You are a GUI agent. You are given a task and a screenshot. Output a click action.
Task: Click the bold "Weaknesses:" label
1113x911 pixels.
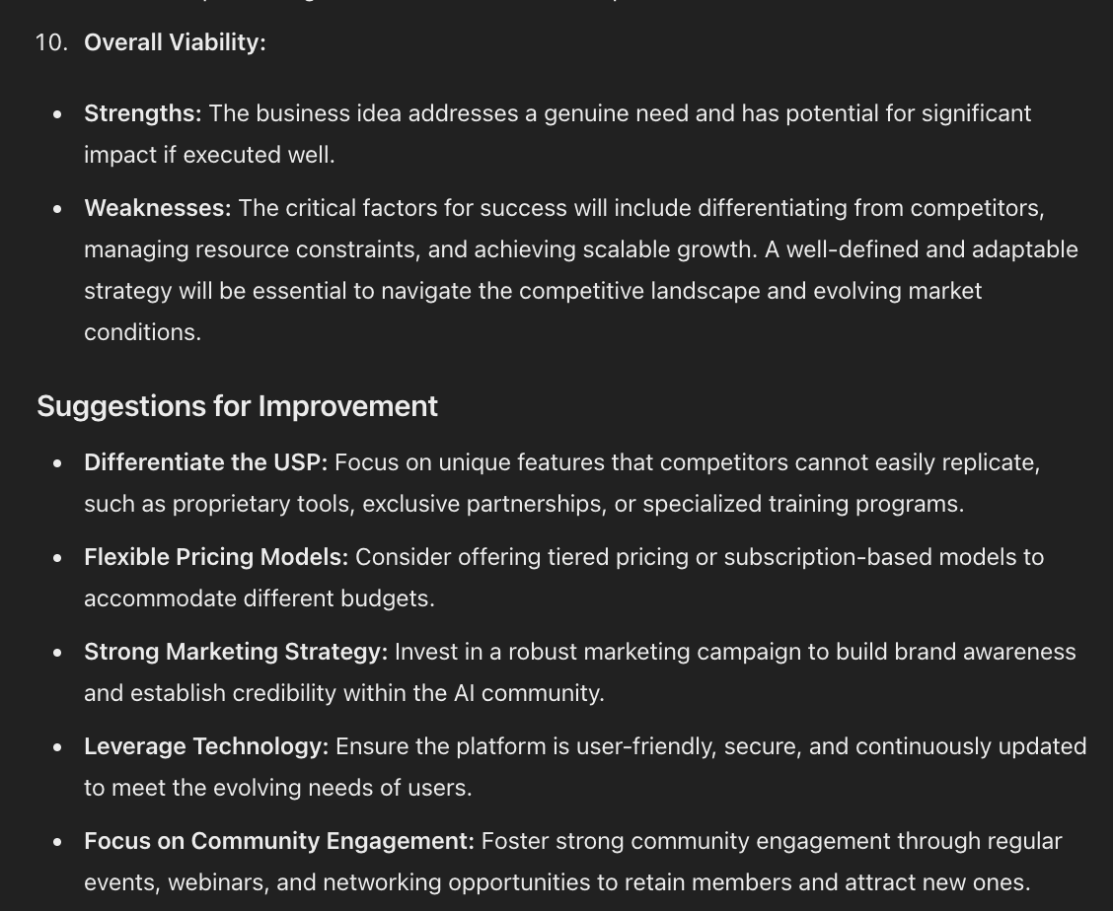click(x=157, y=208)
